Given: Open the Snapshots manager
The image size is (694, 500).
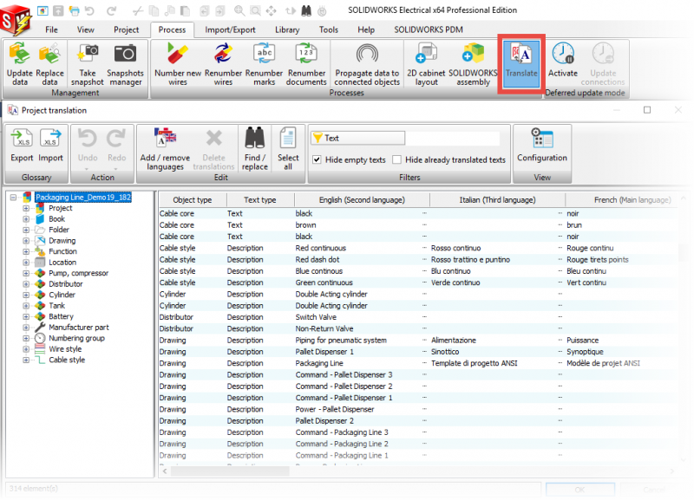Looking at the screenshot, I should 125,63.
